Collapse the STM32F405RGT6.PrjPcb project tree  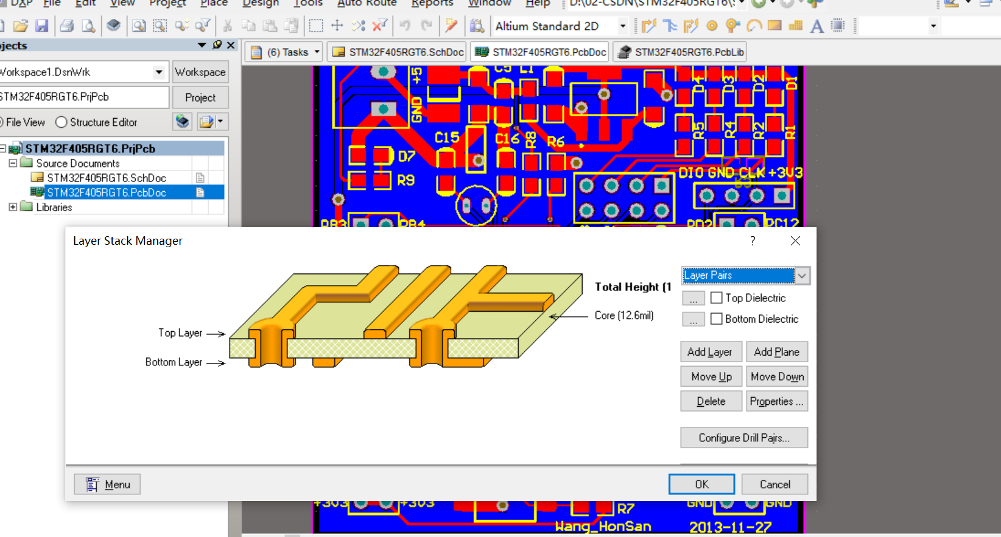point(2,149)
